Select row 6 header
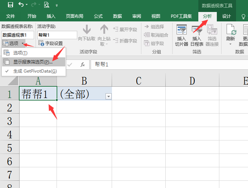Viewport: 248px width, 188px height. tap(9, 161)
